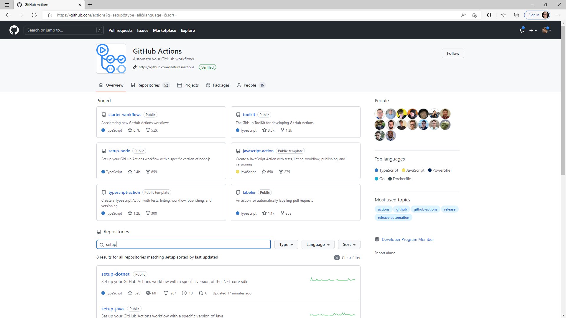Open Marketplace in top navigation
566x318 pixels.
[x=164, y=30]
